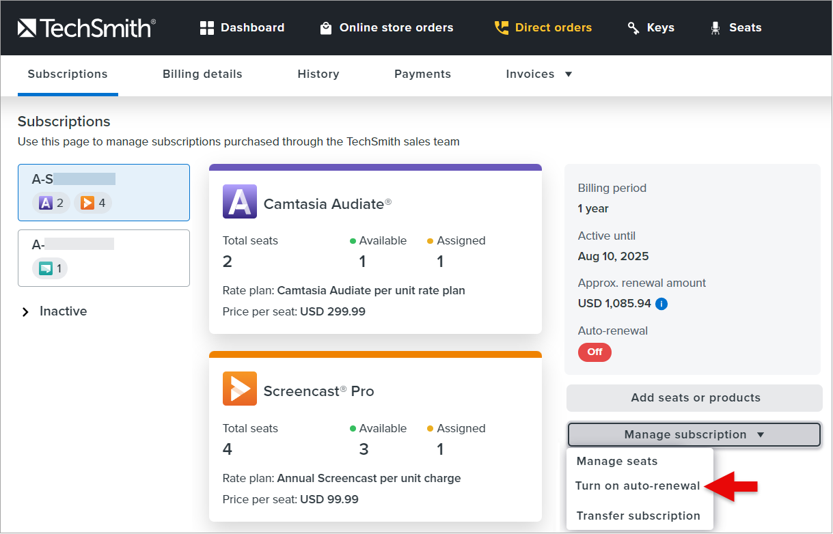Click the shopping bag Online store orders icon
Screen dimensions: 833x534
pyautogui.click(x=326, y=28)
